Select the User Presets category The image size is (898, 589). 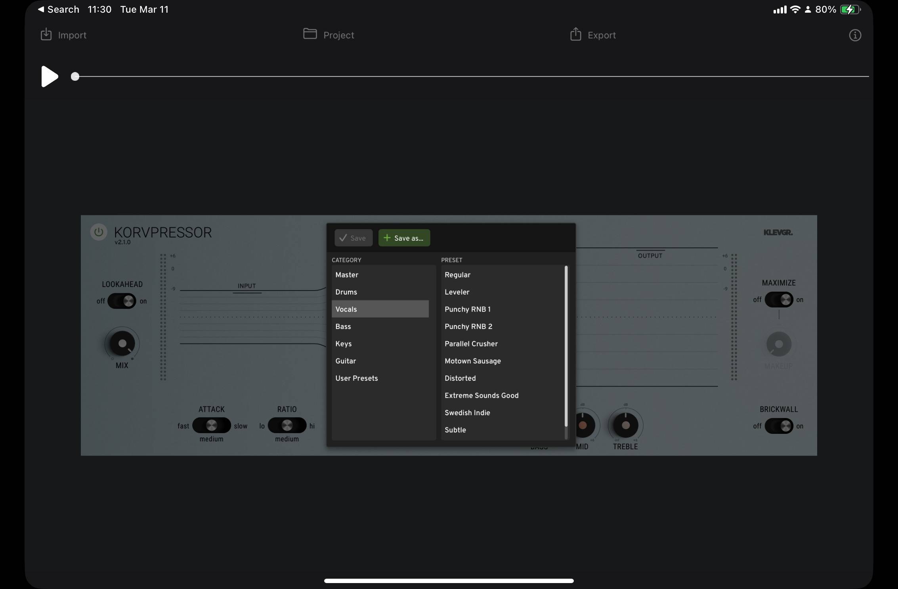tap(380, 378)
